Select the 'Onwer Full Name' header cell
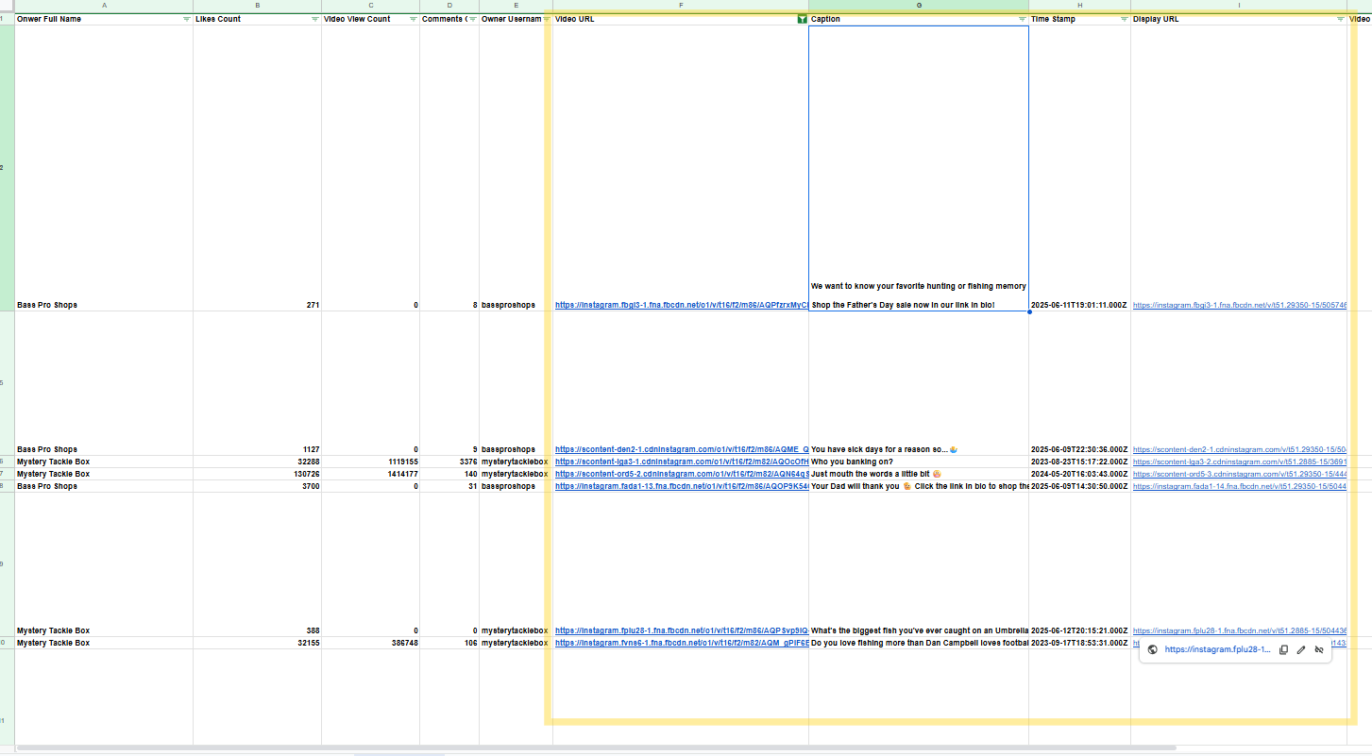1372x756 pixels. pos(104,19)
